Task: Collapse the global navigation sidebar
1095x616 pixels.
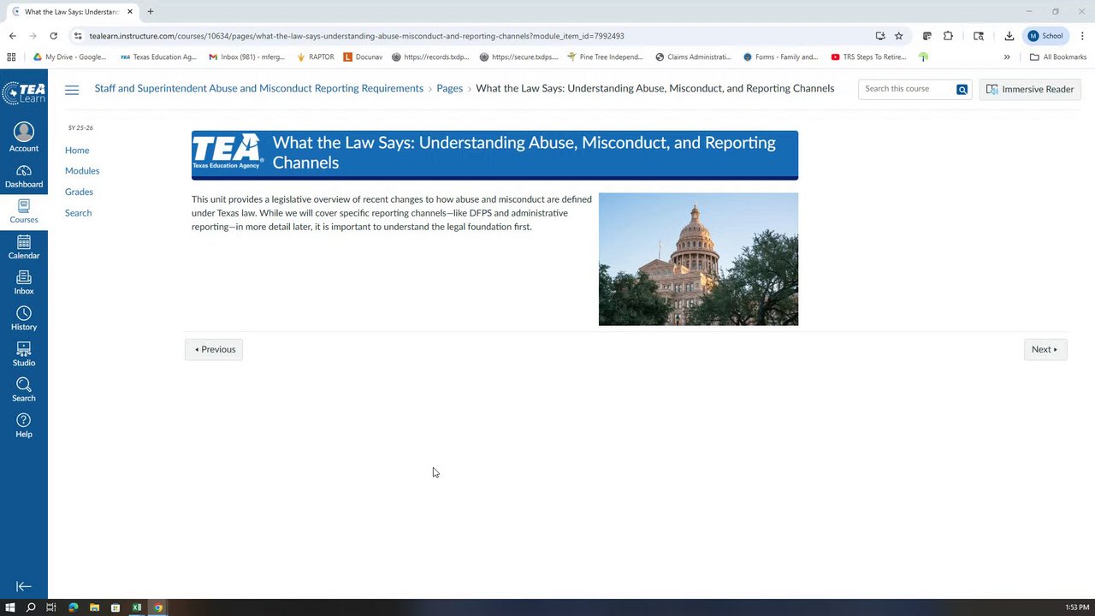Action: (24, 586)
